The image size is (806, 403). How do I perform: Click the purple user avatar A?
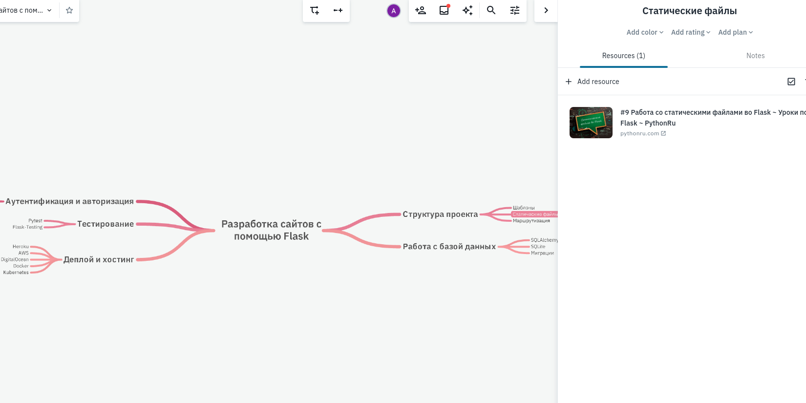click(394, 11)
